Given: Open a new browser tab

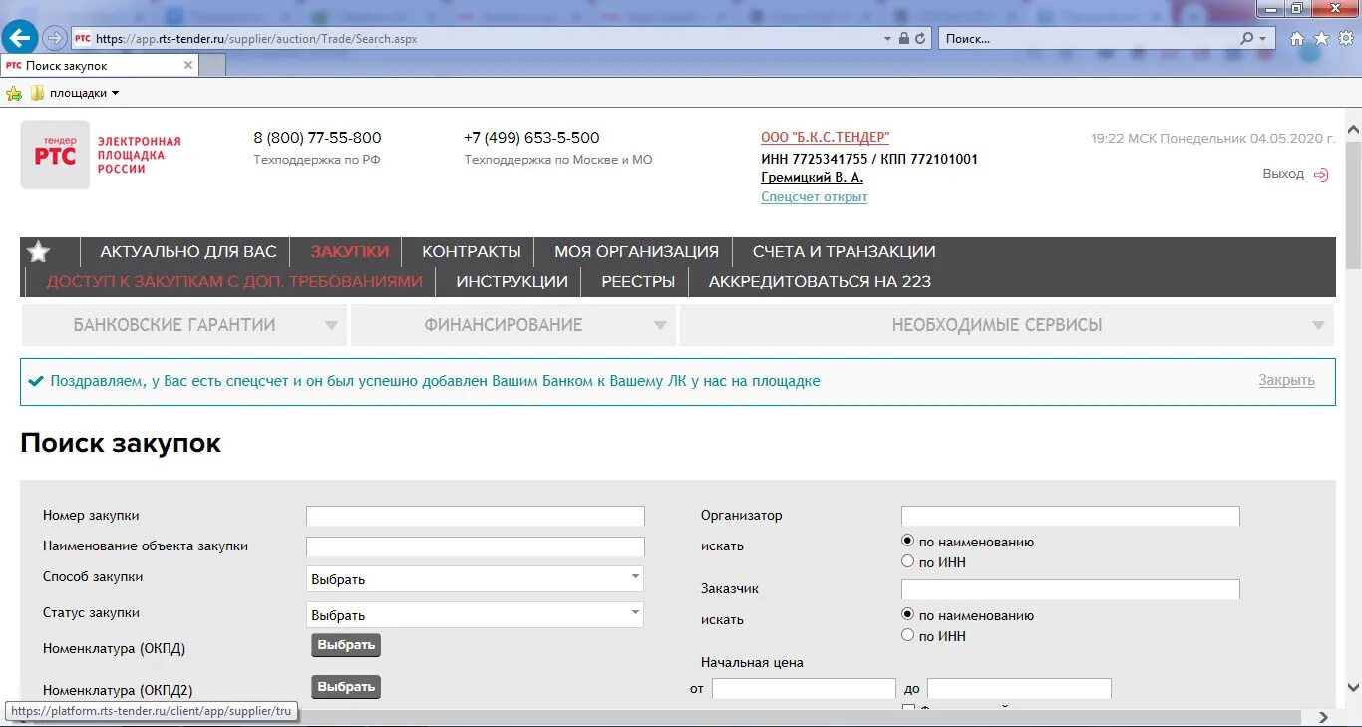Looking at the screenshot, I should [213, 65].
